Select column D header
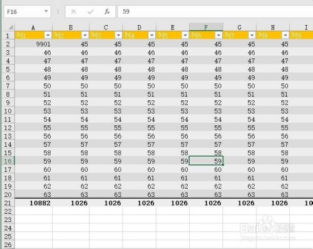The image size is (313, 249). (x=139, y=28)
